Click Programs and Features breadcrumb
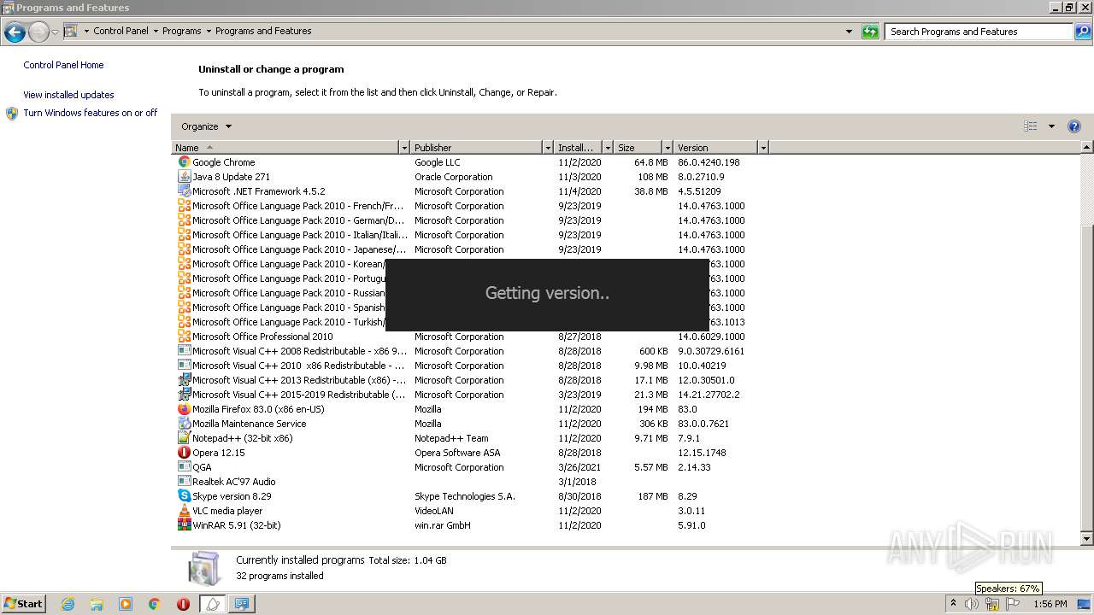 point(263,31)
